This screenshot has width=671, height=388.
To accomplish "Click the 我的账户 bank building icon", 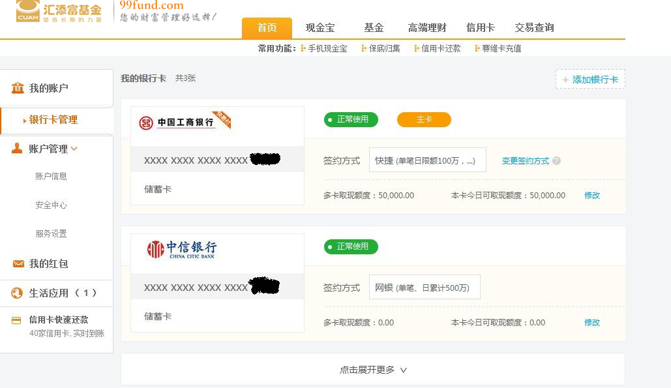I will point(18,88).
